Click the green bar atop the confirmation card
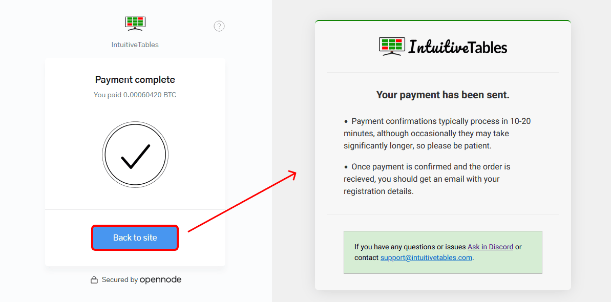This screenshot has width=611, height=302. [443, 21]
